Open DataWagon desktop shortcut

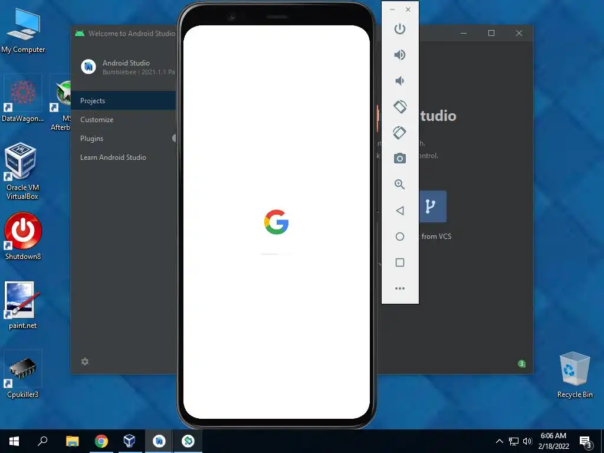pos(23,99)
